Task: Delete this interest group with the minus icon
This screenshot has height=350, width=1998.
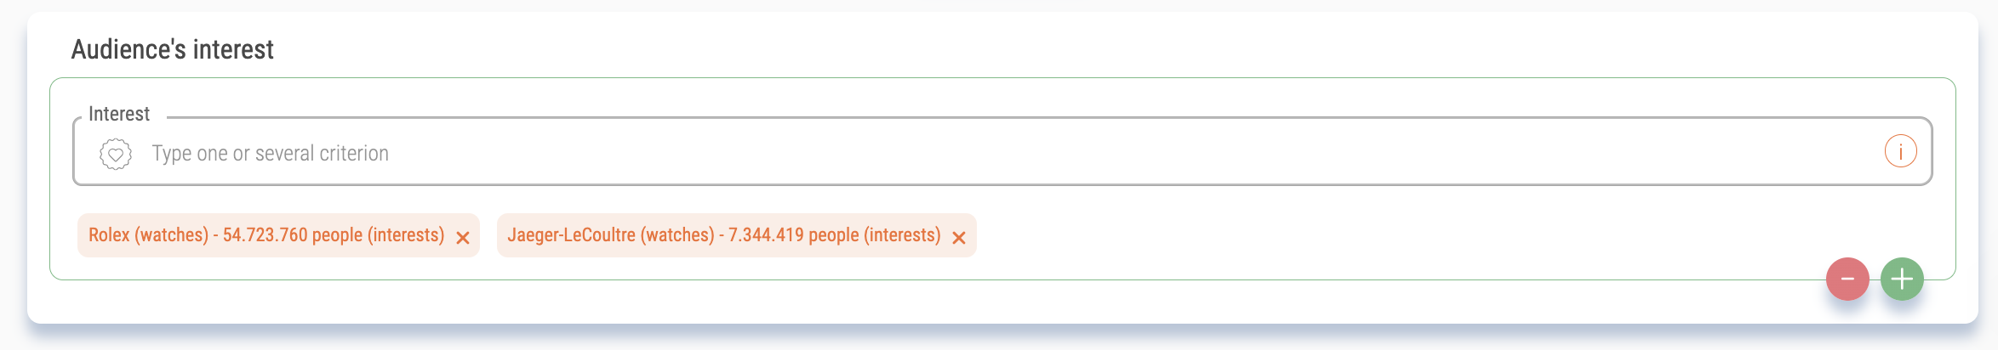Action: click(x=1847, y=279)
